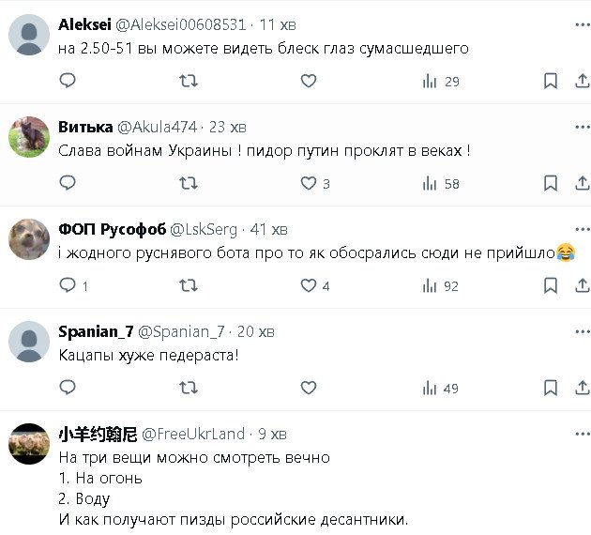The height and width of the screenshot is (535, 591).
Task: Bookmark Aleksei's tweet
Action: [x=551, y=82]
